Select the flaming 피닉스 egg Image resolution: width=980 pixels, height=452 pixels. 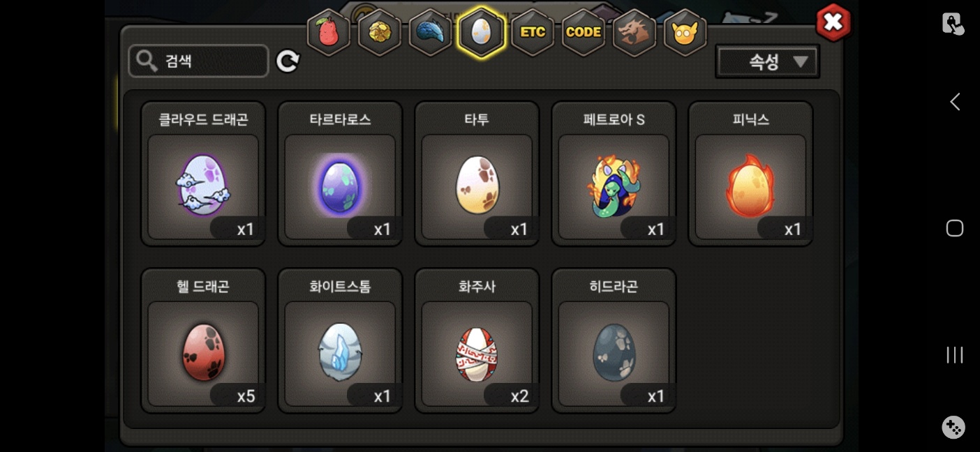[750, 174]
